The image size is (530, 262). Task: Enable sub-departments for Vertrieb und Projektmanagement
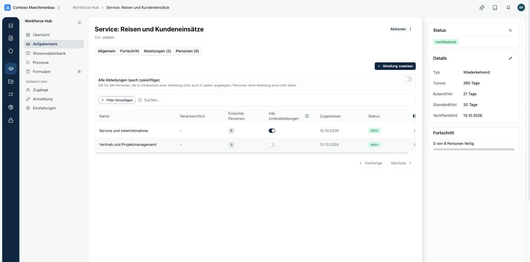click(272, 145)
